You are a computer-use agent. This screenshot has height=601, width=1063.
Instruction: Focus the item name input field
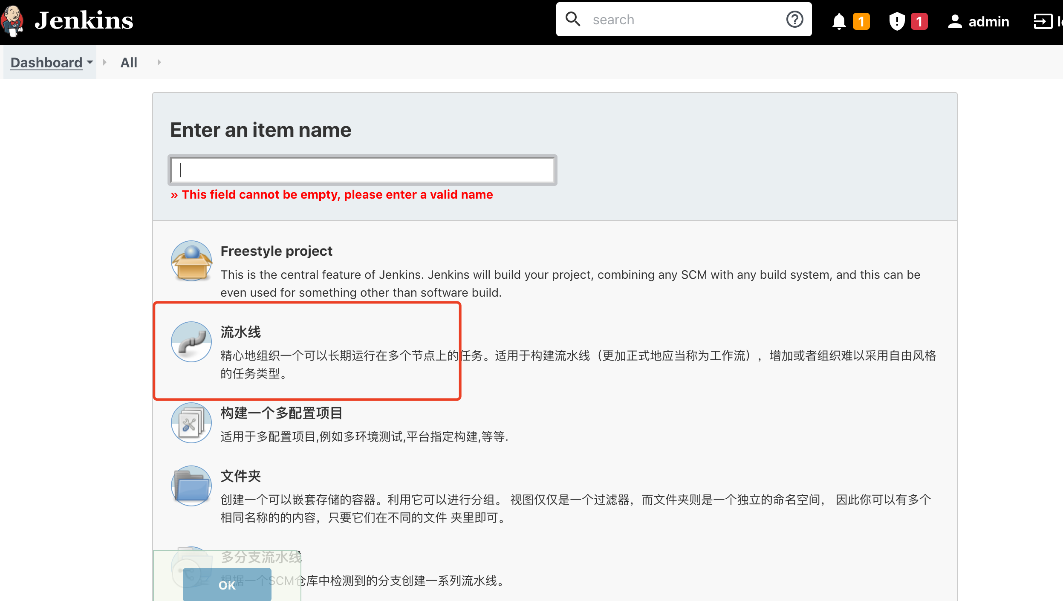[x=362, y=170]
